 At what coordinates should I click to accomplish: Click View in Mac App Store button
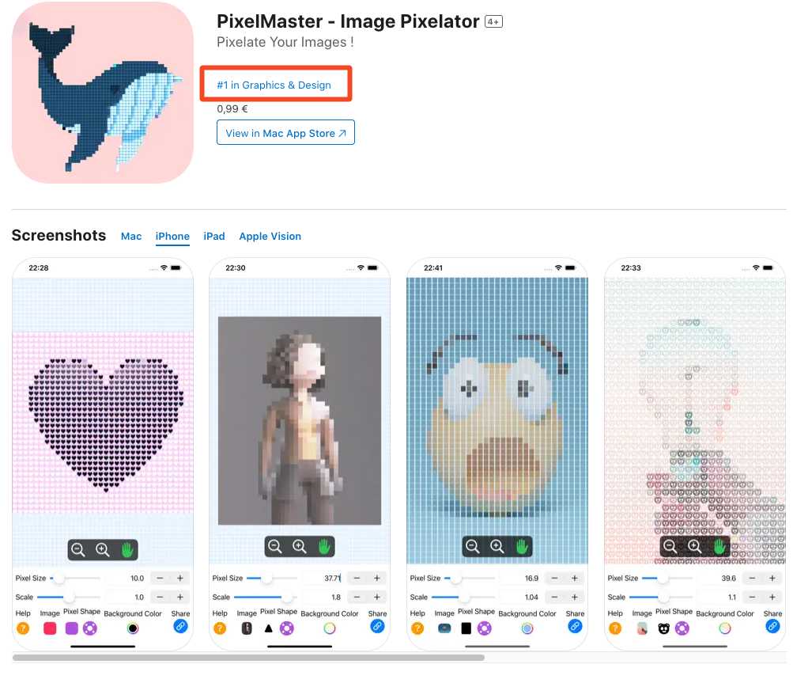point(286,133)
